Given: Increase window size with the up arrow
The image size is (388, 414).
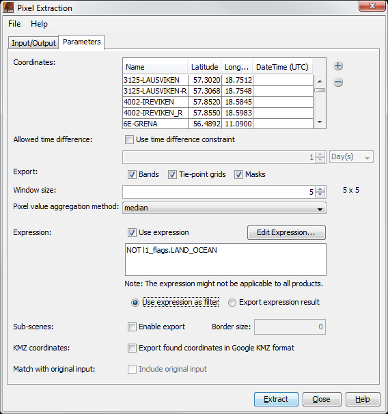Looking at the screenshot, I should click(320, 189).
